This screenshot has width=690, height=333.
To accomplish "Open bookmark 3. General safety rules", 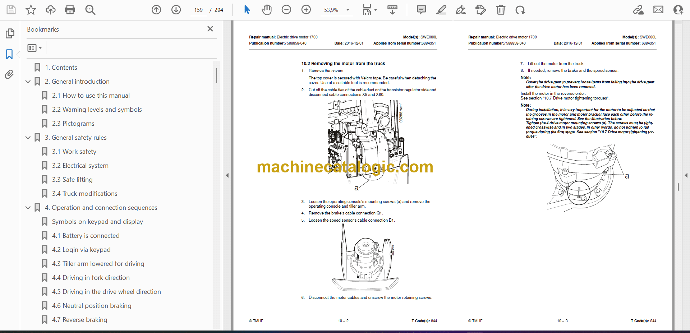I will pyautogui.click(x=75, y=138).
